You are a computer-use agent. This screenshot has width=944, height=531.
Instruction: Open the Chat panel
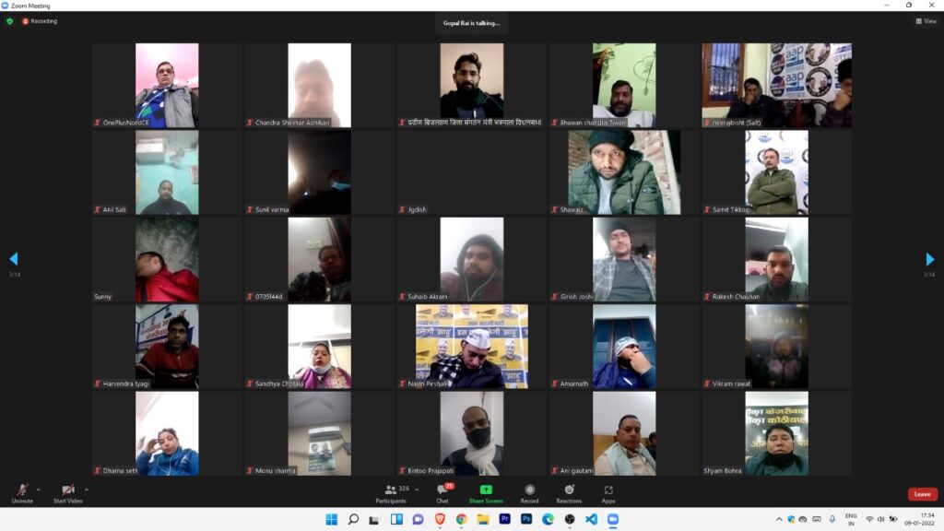(x=442, y=492)
